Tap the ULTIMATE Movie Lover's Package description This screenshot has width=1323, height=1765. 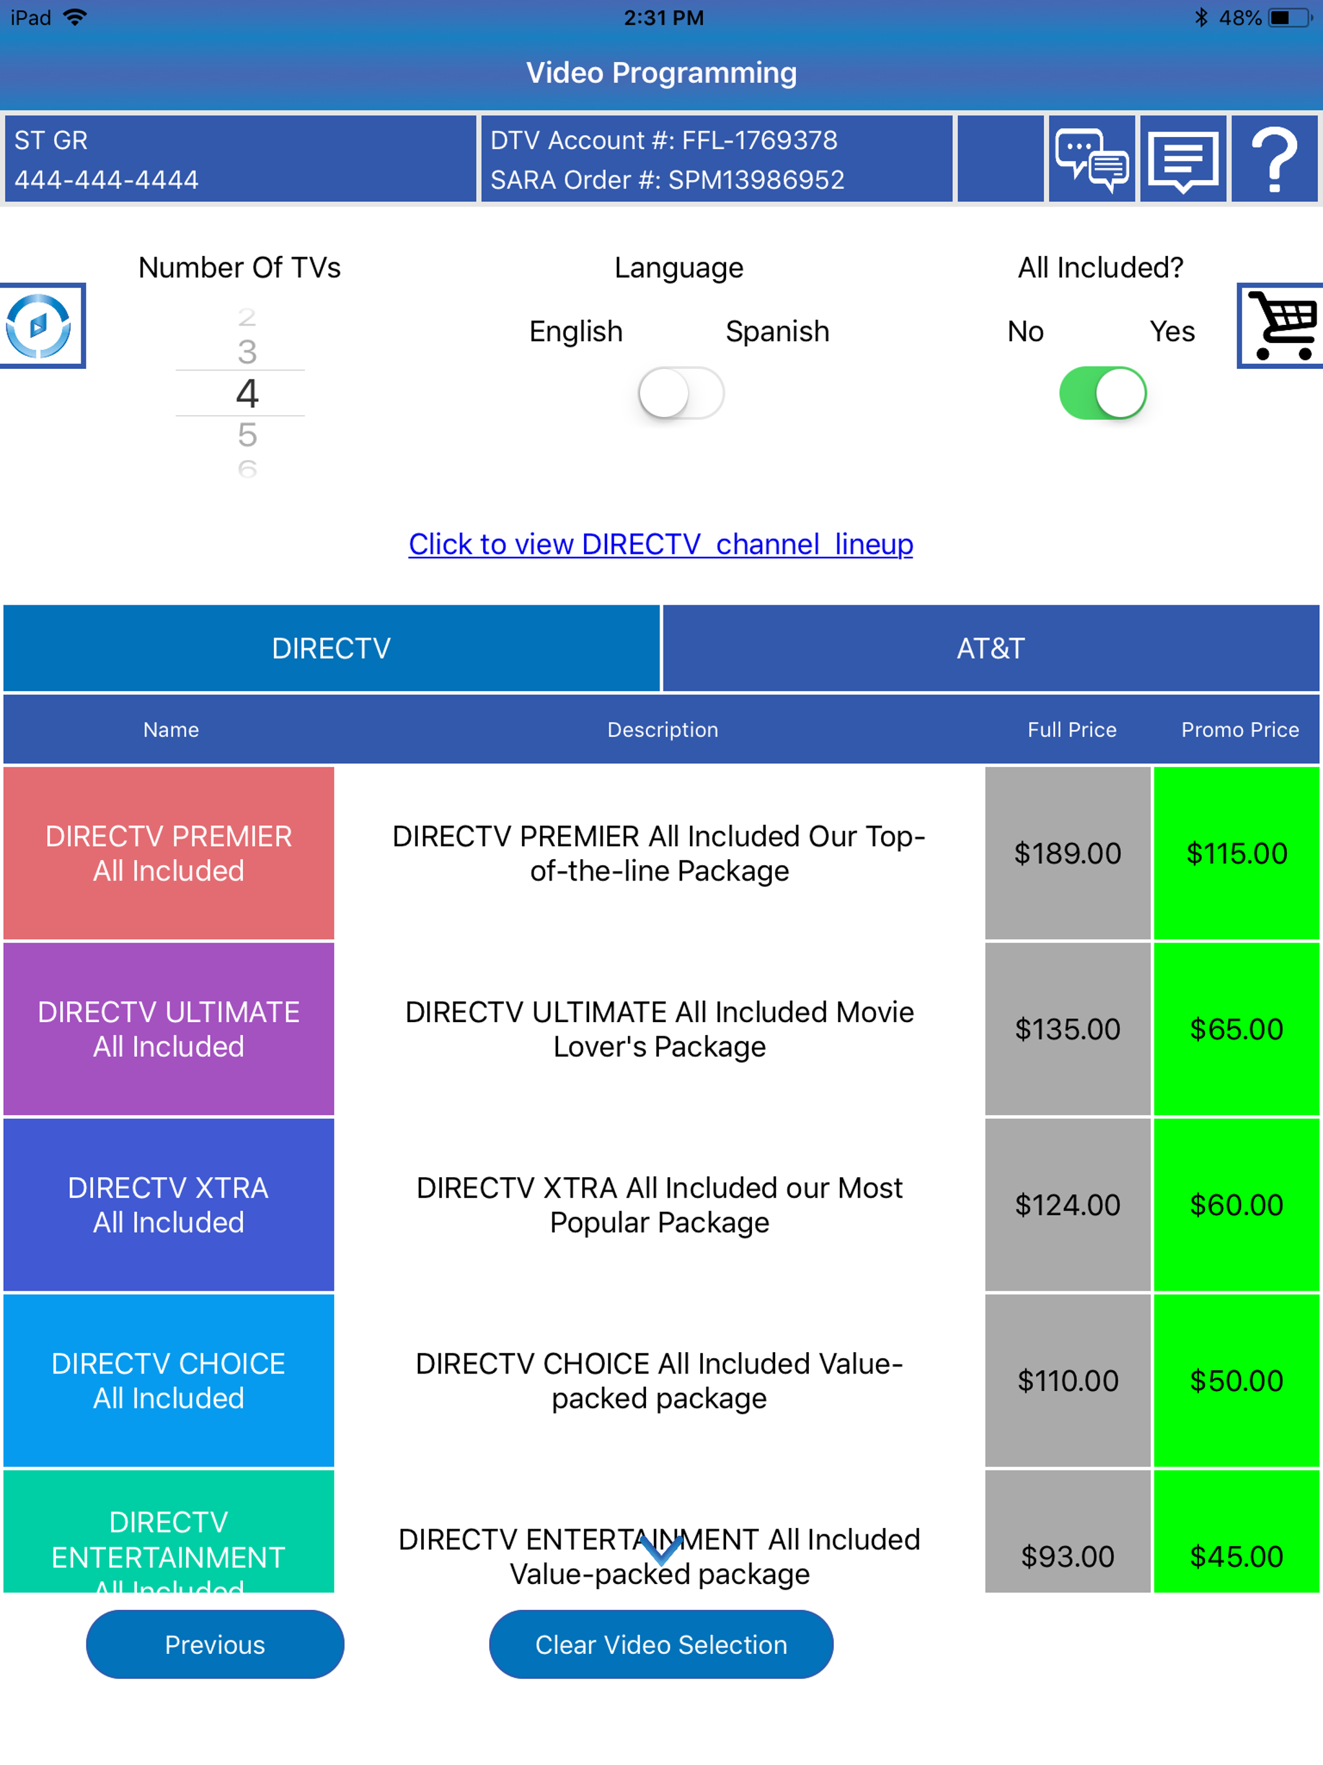[x=659, y=1029]
